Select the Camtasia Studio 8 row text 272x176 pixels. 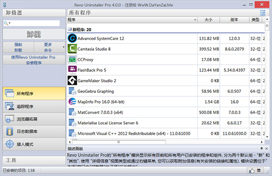pos(94,49)
